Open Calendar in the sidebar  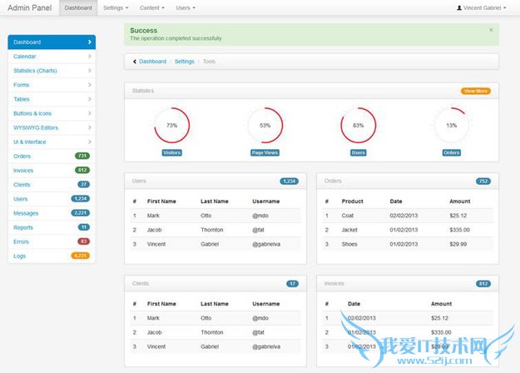coord(52,57)
